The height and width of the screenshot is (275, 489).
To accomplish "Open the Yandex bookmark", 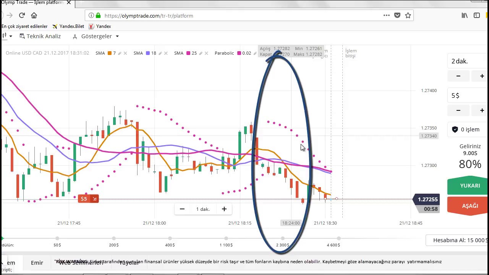I will (100, 26).
